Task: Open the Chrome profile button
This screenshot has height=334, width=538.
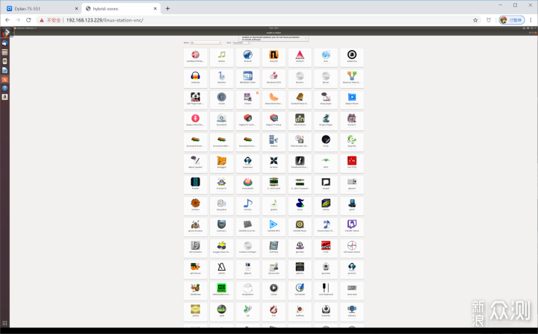Action: click(512, 20)
